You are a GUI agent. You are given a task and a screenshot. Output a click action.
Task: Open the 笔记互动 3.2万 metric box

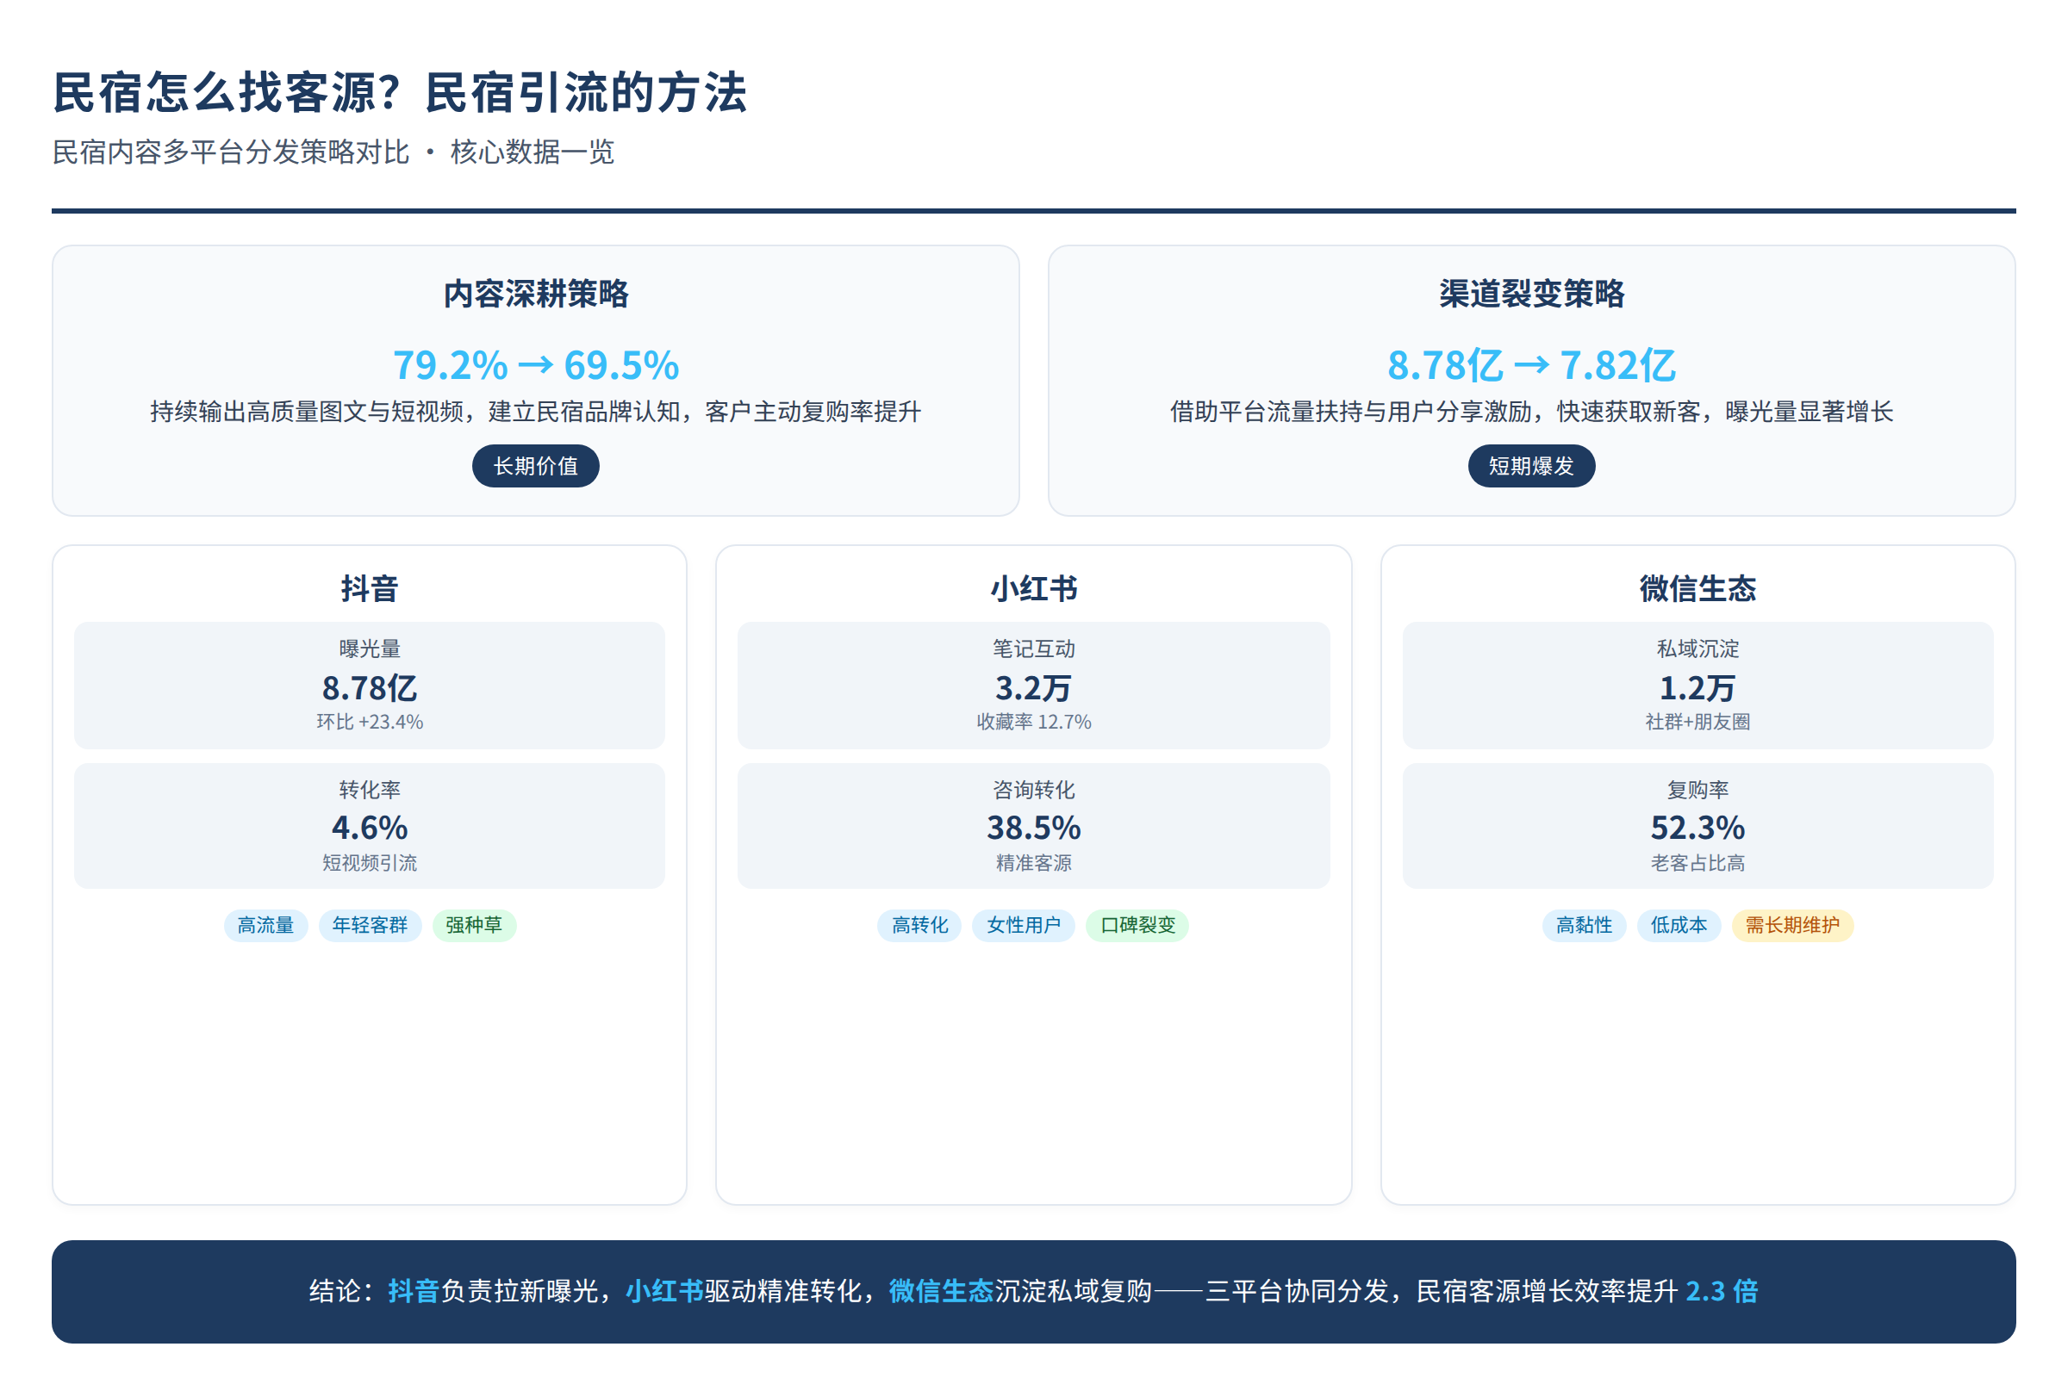(x=1034, y=686)
